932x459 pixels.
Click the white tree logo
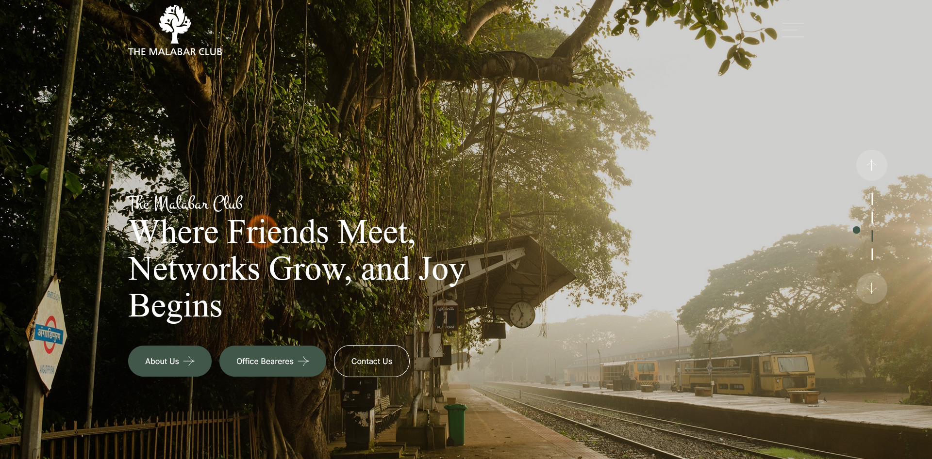pos(175,24)
